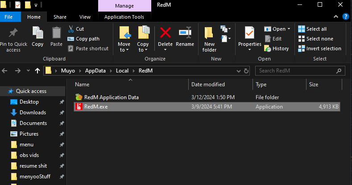Select the RedM.exe file
Image resolution: width=352 pixels, height=185 pixels.
click(207, 107)
